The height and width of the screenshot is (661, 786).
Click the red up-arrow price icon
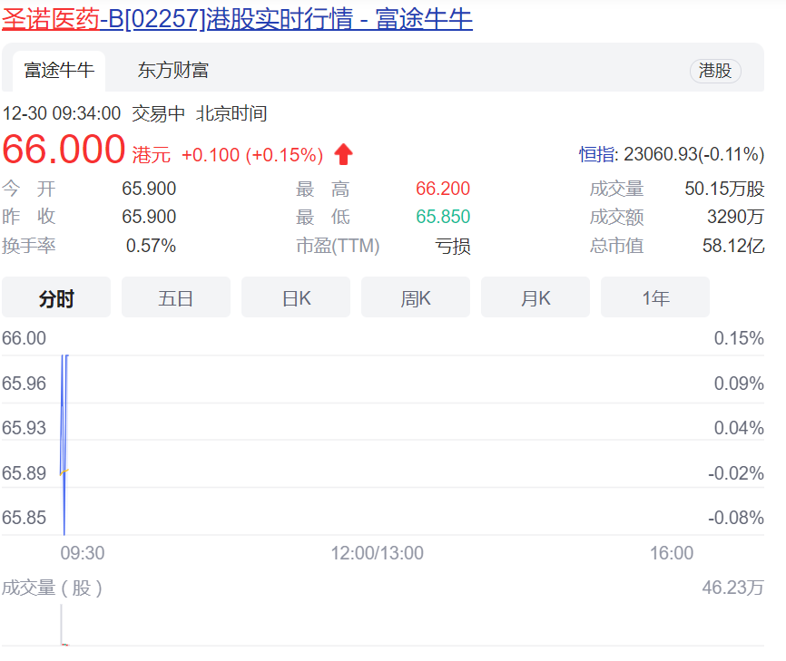click(x=343, y=154)
